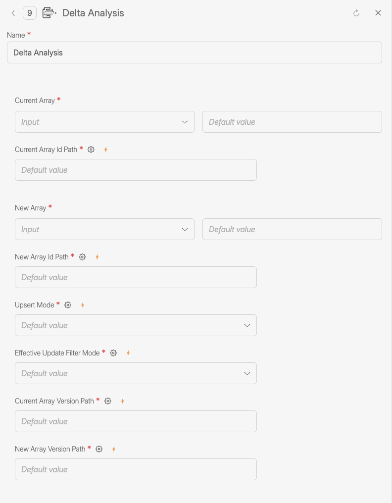Viewport: 392px width, 503px height.
Task: Select the numbered badge showing 9
Action: click(29, 13)
